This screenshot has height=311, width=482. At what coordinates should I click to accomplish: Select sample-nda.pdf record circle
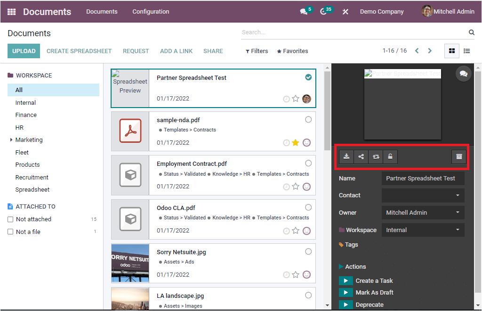pos(308,120)
